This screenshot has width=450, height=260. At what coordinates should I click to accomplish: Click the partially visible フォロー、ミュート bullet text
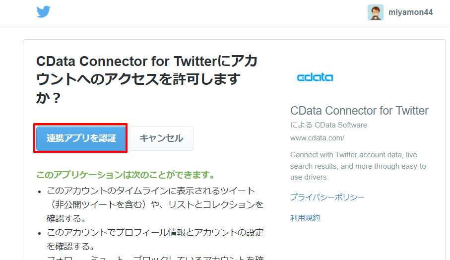[x=155, y=257]
